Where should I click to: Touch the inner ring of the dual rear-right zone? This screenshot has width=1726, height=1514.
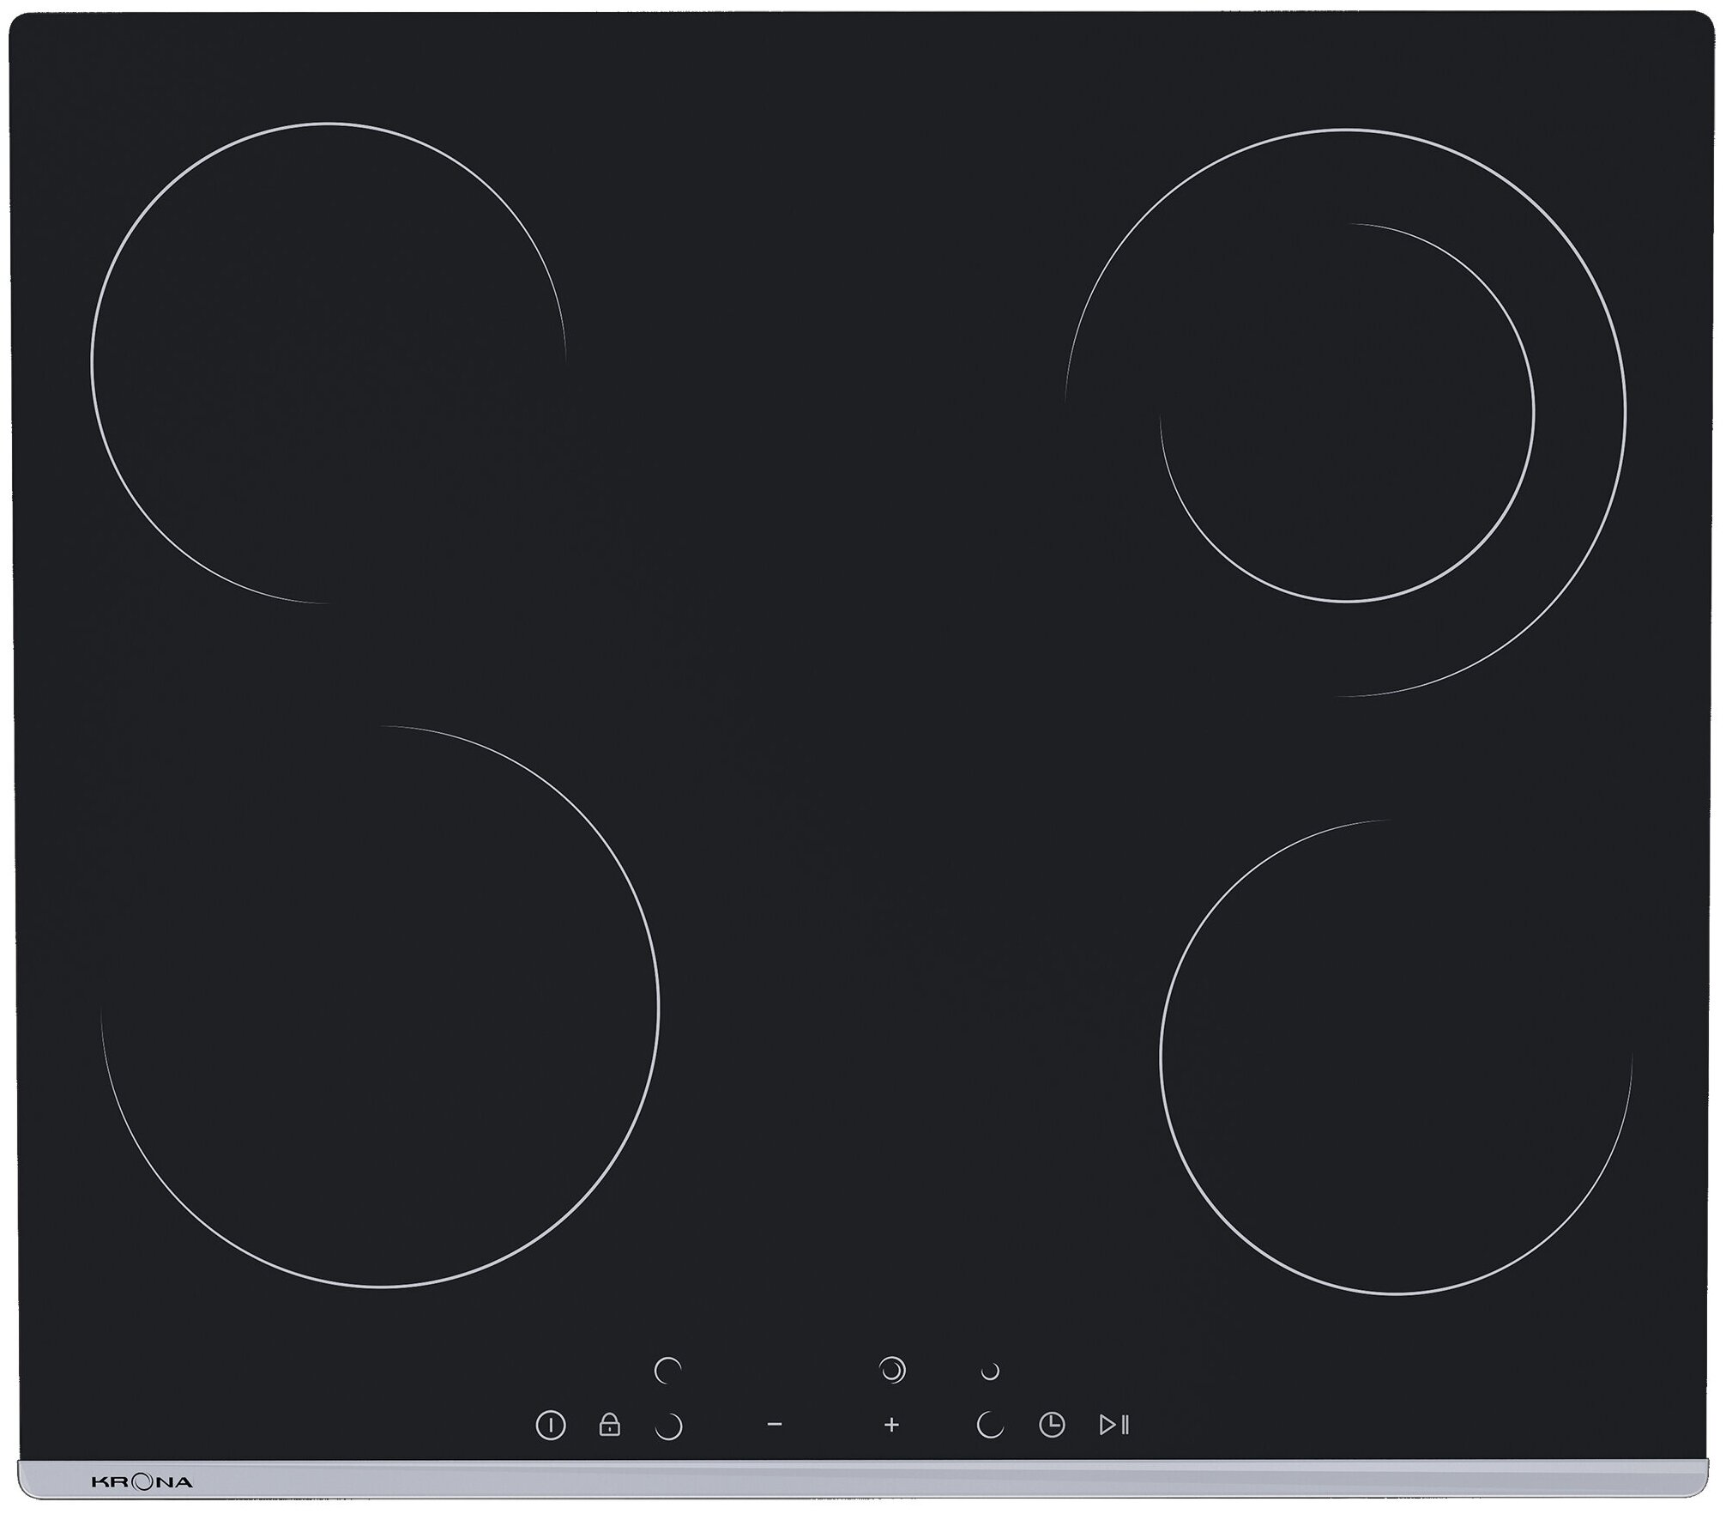pyautogui.click(x=1347, y=412)
